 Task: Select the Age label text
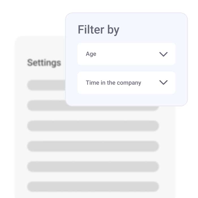pos(91,54)
